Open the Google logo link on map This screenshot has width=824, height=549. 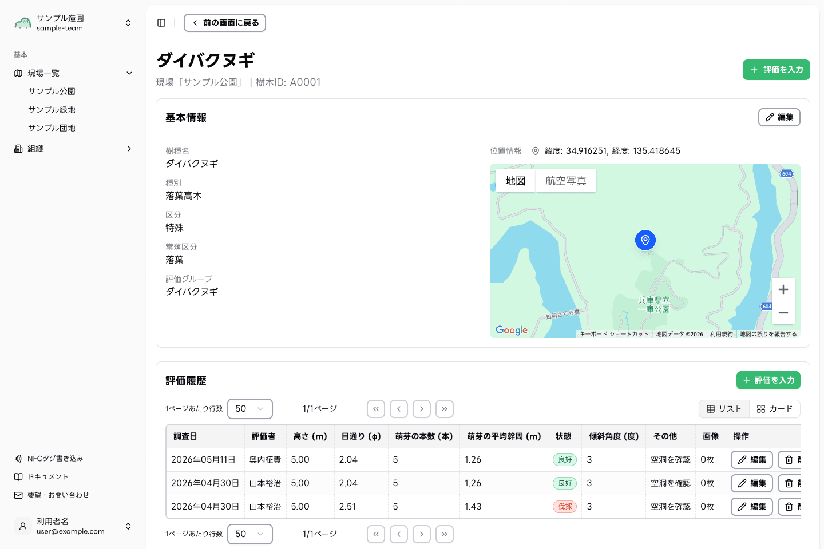click(x=512, y=330)
